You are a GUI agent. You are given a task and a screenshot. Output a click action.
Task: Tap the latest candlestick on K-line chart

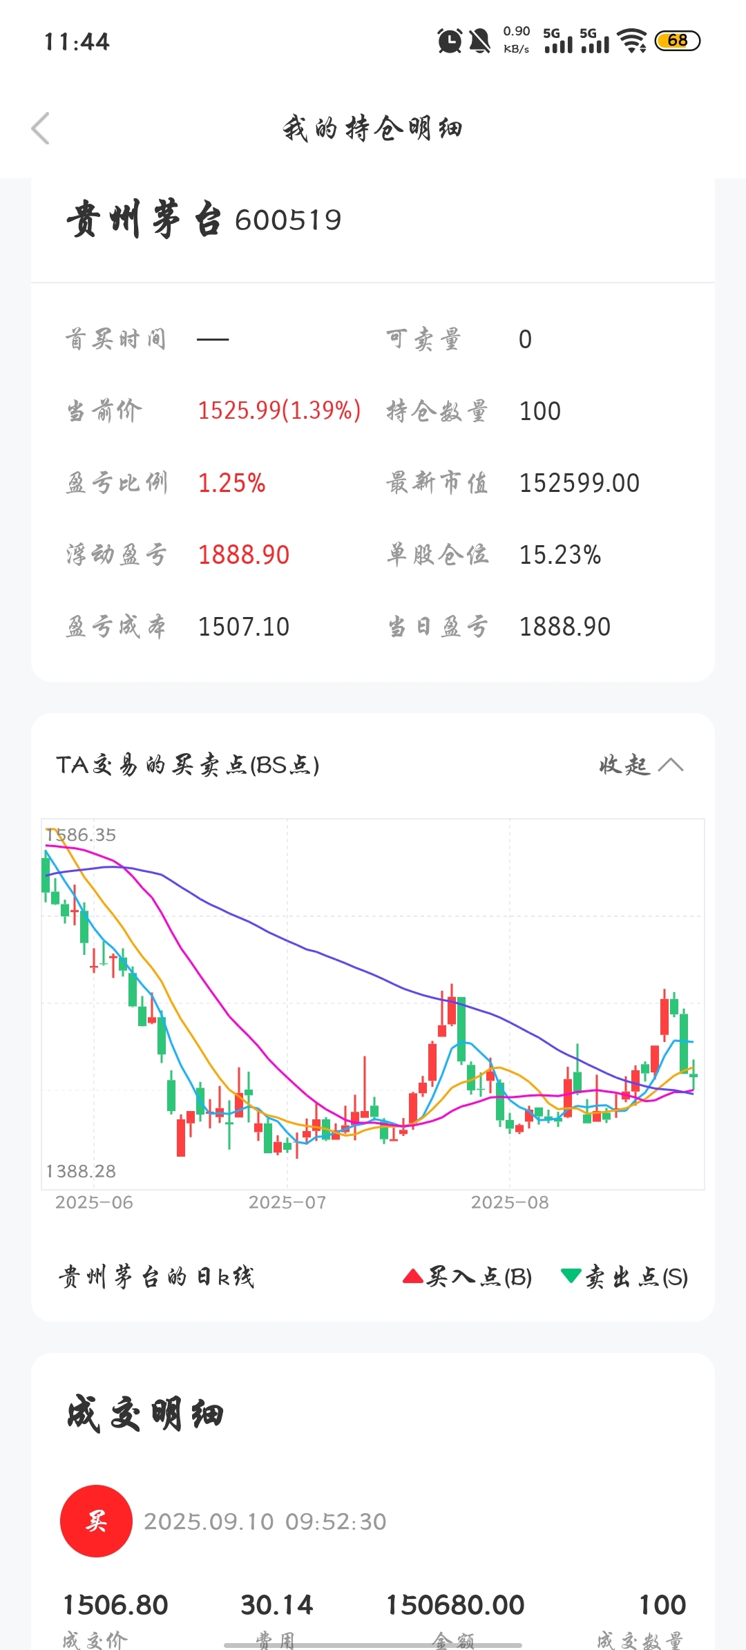[x=694, y=1075]
